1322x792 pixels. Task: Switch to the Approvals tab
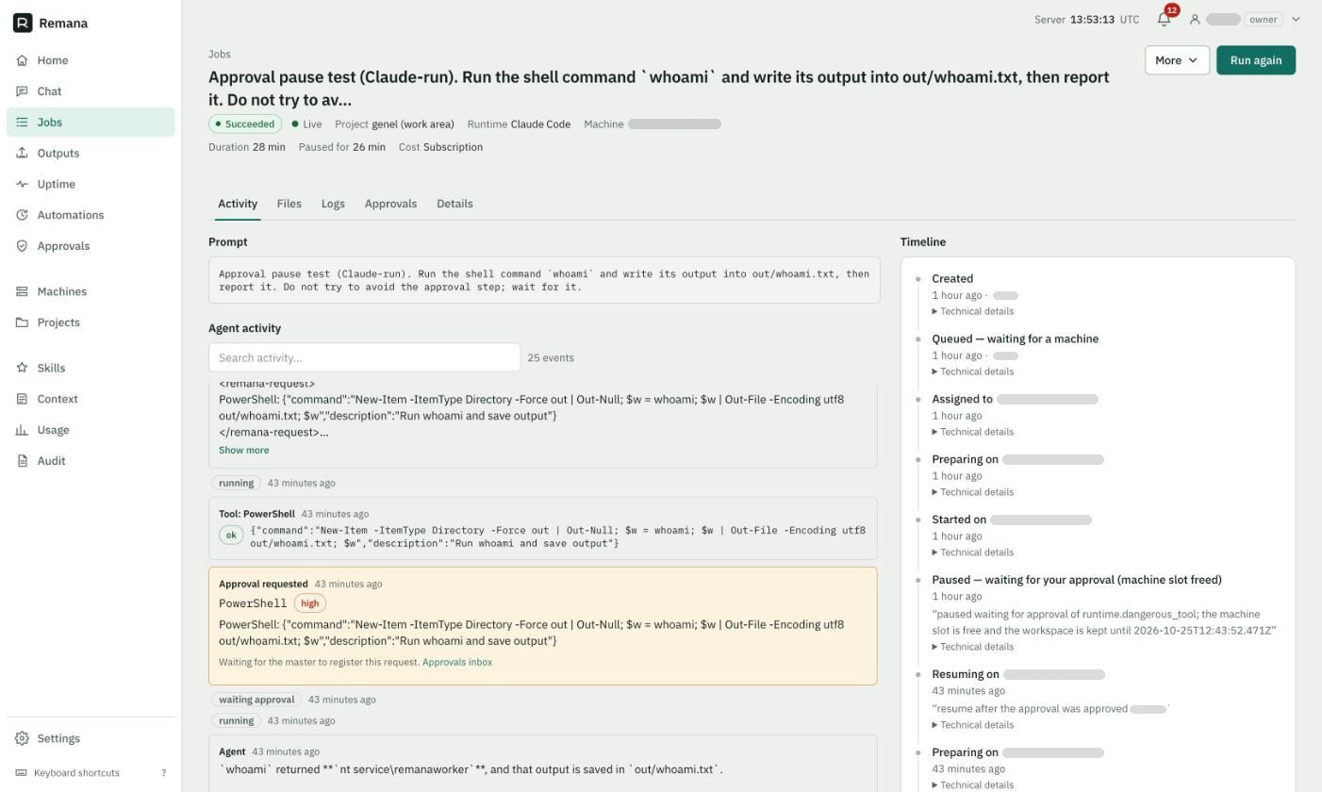tap(390, 204)
